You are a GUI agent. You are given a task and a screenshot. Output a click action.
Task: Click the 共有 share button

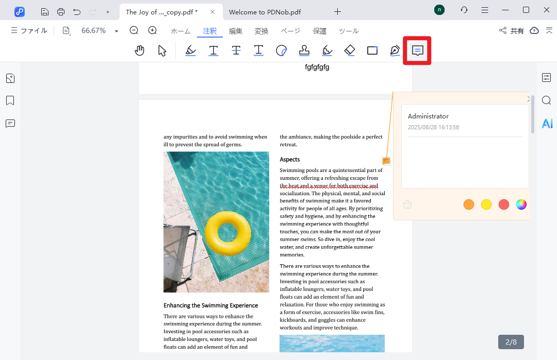point(511,31)
